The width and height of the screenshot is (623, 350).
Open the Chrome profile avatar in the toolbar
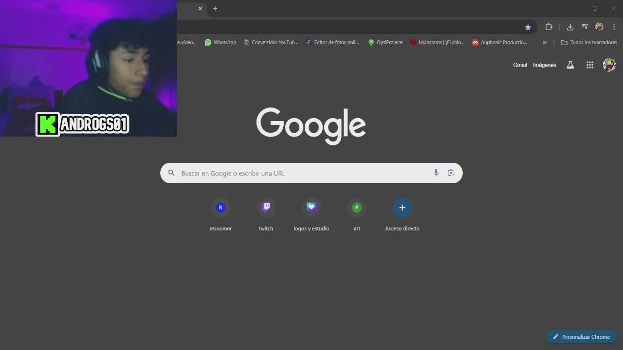pos(599,27)
